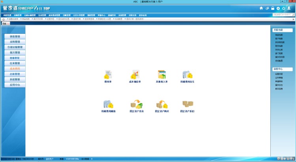296x162 pixels.
Task: Click the user profile icon in the header
Action: (x=289, y=8)
